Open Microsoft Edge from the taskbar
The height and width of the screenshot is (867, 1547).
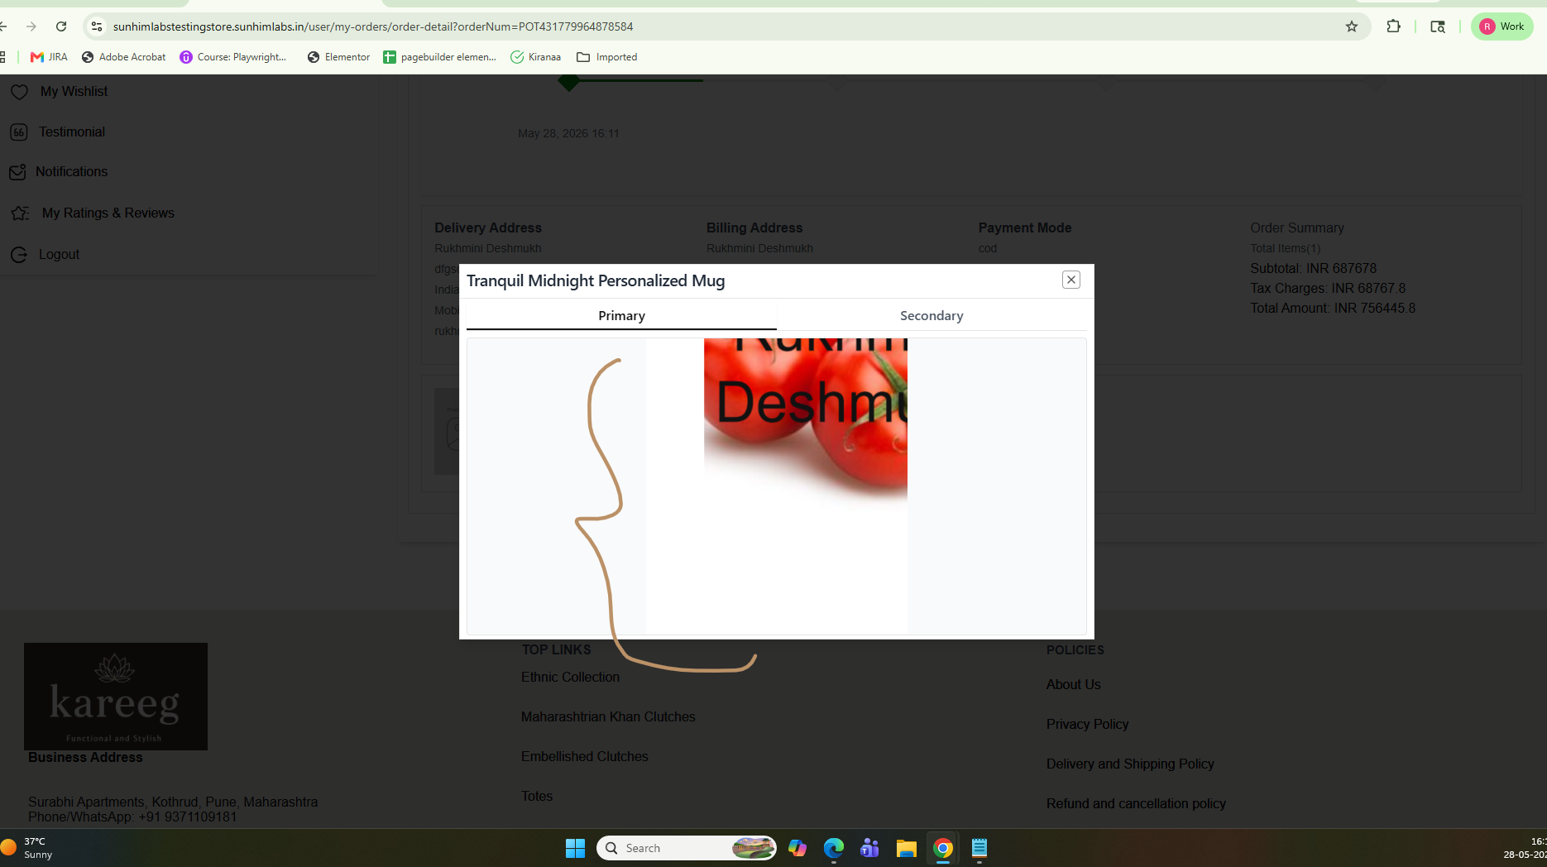pos(834,848)
